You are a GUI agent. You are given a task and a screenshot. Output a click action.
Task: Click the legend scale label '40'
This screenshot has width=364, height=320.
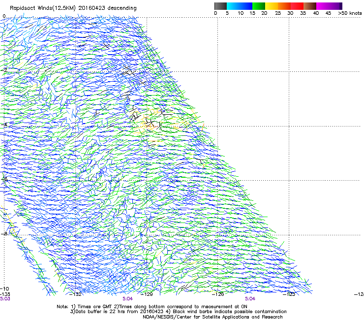[316, 13]
